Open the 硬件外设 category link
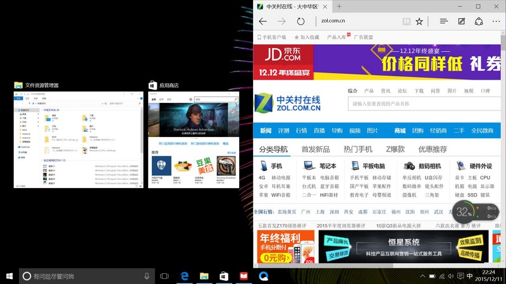The width and height of the screenshot is (506, 284). pyautogui.click(x=481, y=166)
